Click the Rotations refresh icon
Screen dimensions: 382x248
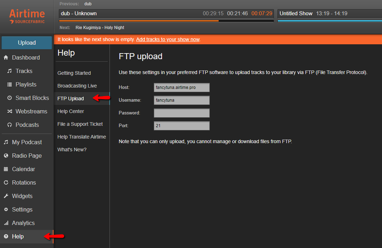pyautogui.click(x=6, y=182)
